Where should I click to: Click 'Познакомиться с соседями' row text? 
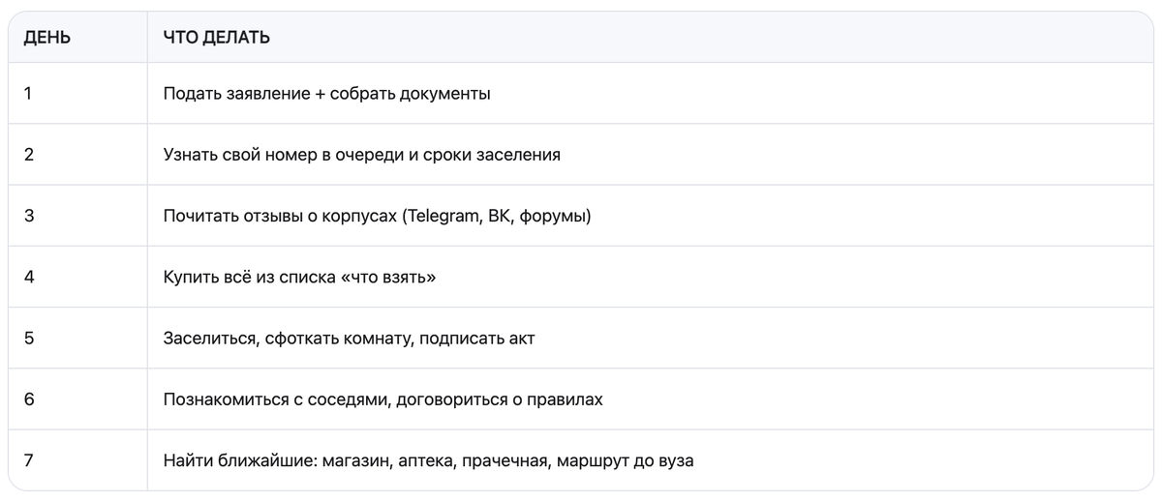(382, 399)
